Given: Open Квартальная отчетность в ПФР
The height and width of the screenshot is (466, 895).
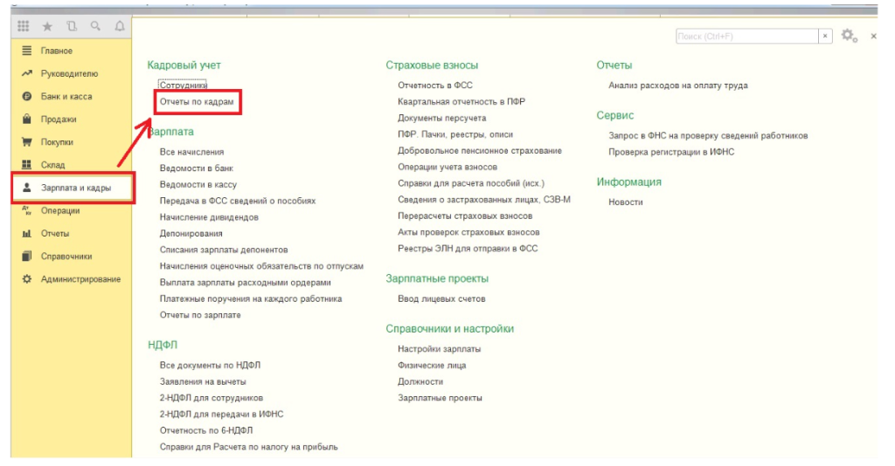Looking at the screenshot, I should tap(461, 101).
